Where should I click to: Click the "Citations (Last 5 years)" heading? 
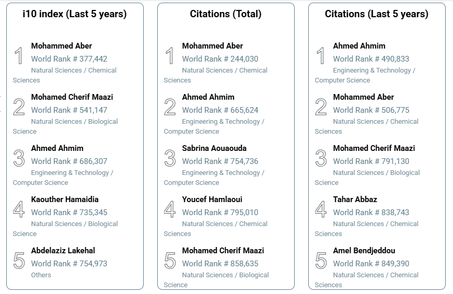tap(376, 14)
